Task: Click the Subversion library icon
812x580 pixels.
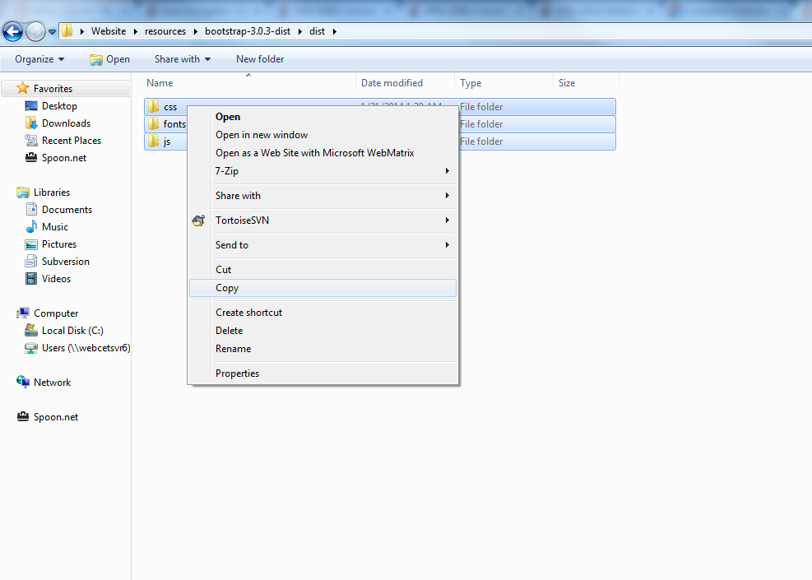Action: coord(31,261)
